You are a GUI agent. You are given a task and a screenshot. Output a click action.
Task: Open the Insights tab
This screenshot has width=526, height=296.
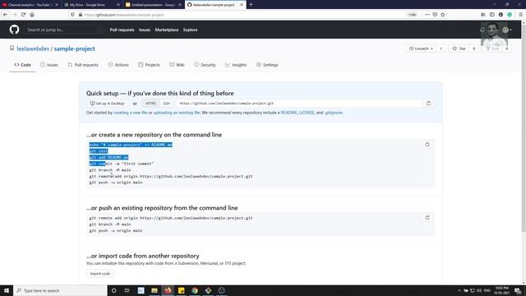[236, 65]
